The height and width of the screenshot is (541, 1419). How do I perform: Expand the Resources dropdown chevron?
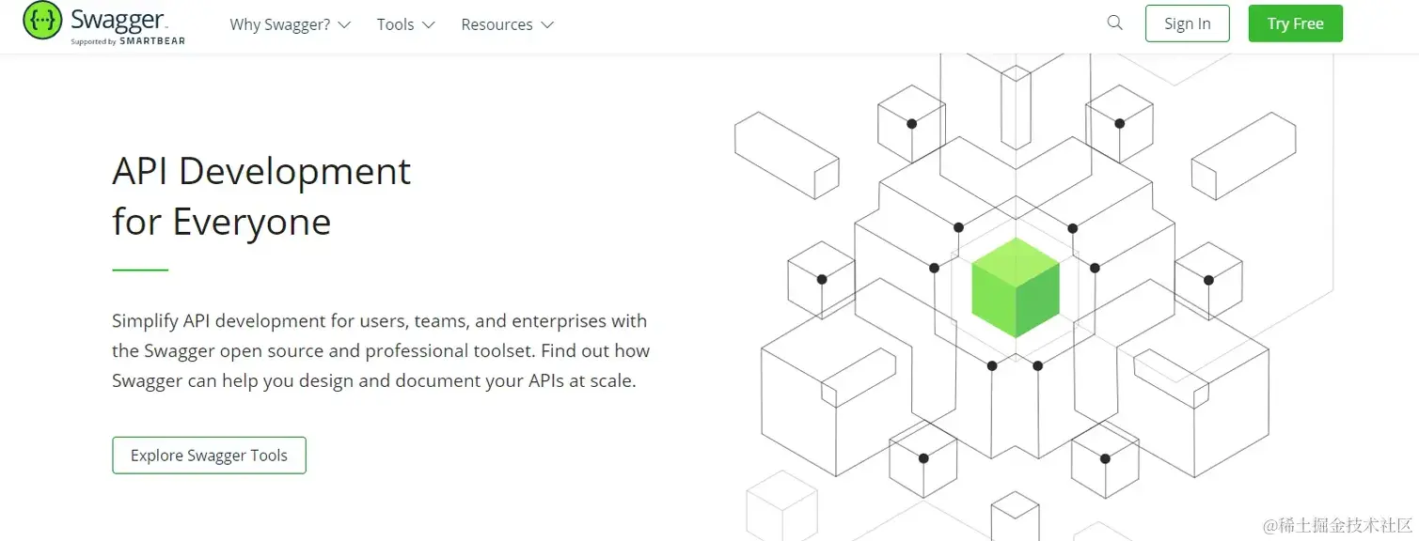click(547, 25)
